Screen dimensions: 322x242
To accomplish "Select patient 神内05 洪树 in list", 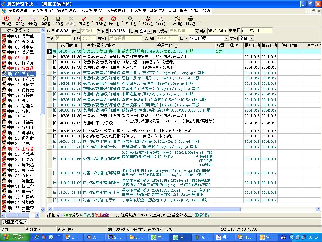I will 18,58.
